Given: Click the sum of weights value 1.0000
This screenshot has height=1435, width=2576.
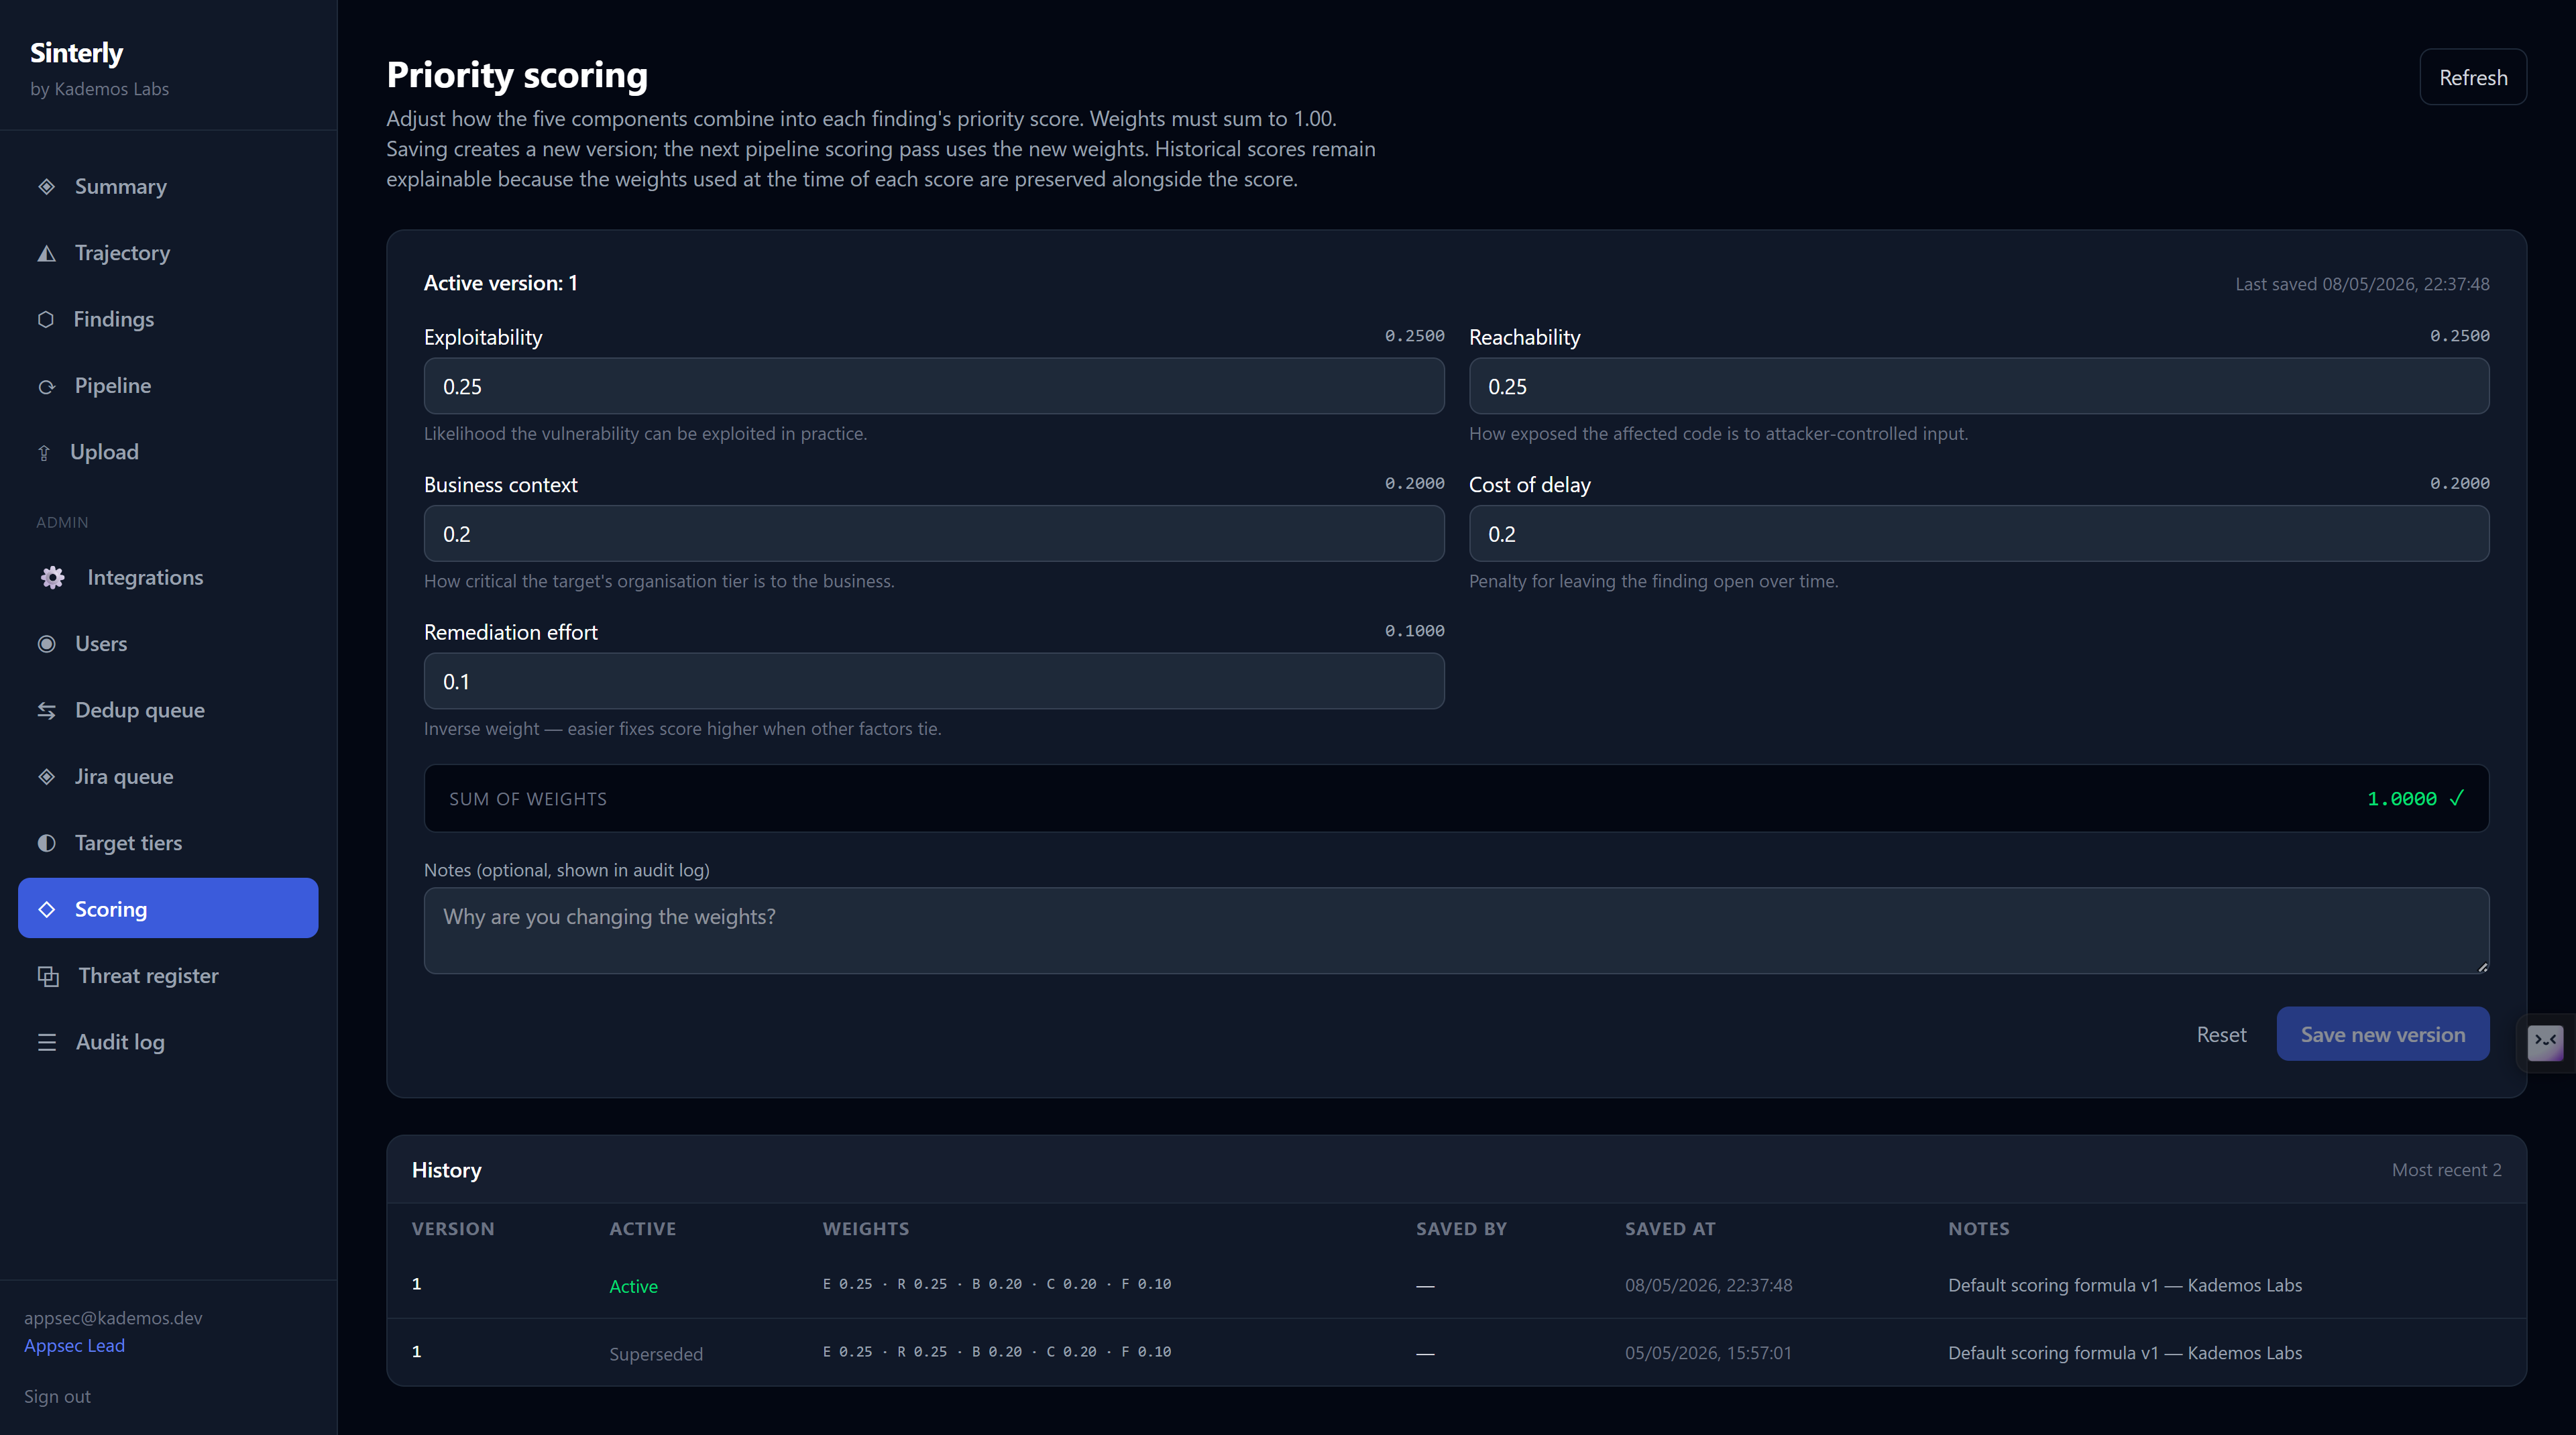Looking at the screenshot, I should point(2401,799).
